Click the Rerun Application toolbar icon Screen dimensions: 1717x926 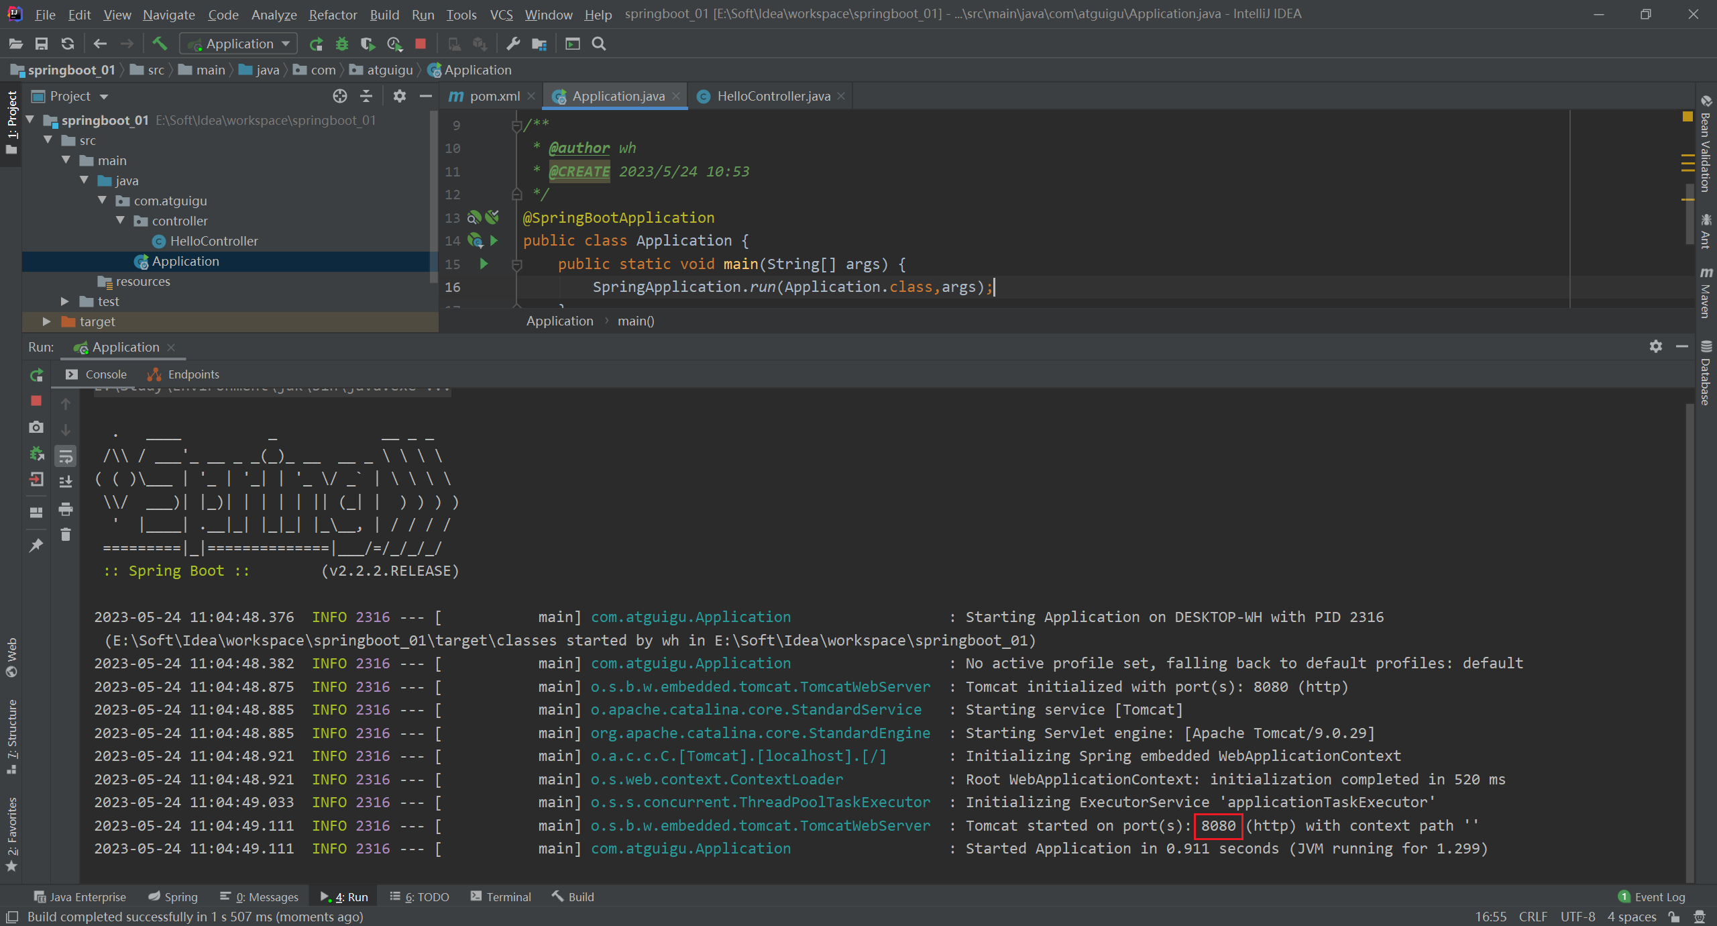[x=316, y=44]
